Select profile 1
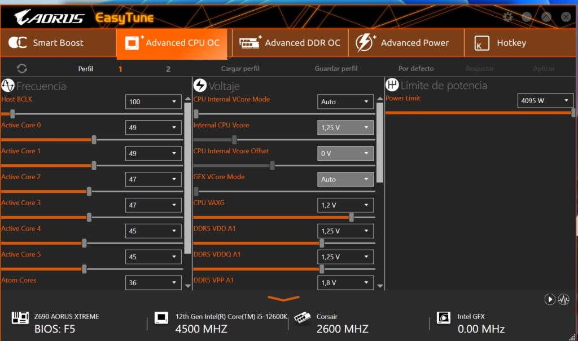Viewport: 578px width, 341px height. pyautogui.click(x=120, y=69)
